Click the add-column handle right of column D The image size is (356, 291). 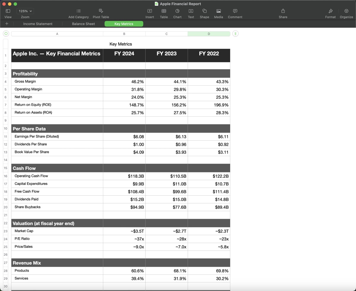[x=235, y=33]
